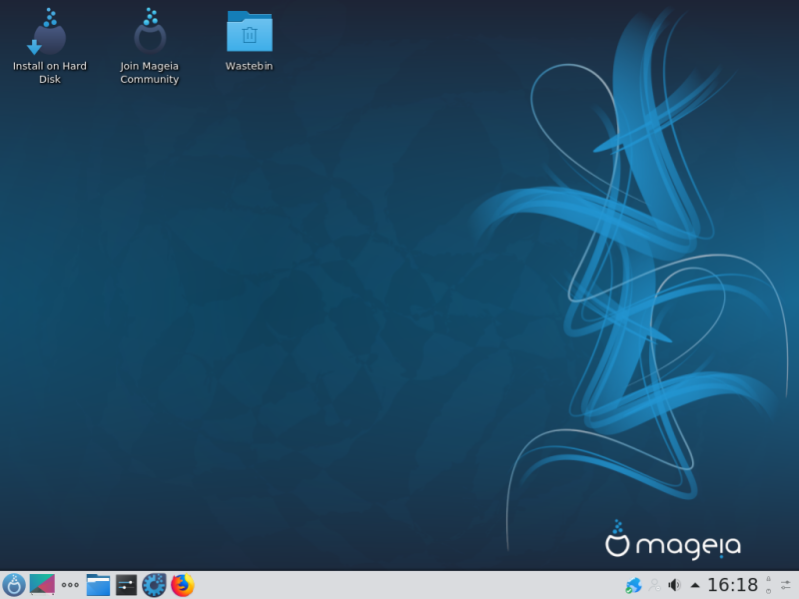
Task: Open the volume speaker tray control
Action: pyautogui.click(x=675, y=585)
